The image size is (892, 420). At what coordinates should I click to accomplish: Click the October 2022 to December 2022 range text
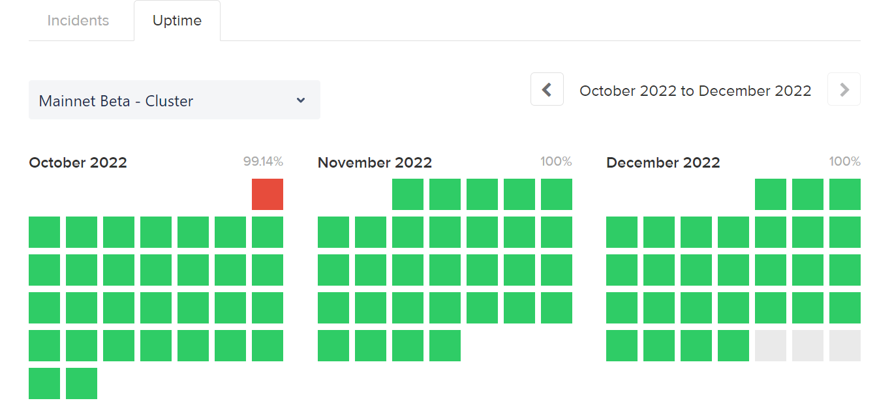click(696, 91)
